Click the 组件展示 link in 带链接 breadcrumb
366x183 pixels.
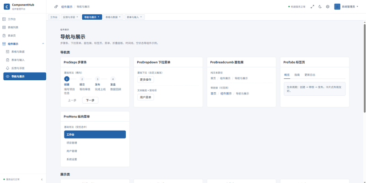click(x=226, y=94)
